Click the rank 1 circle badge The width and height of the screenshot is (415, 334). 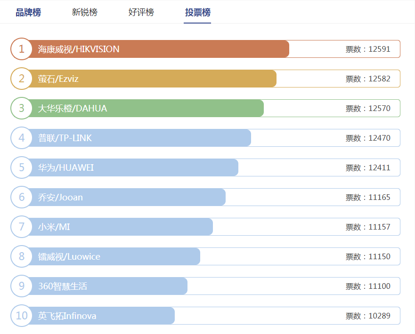pyautogui.click(x=22, y=49)
